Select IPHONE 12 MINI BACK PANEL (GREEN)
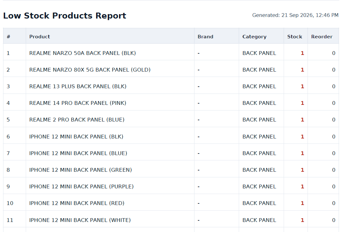Screen dimensions: 344x232 (80, 170)
